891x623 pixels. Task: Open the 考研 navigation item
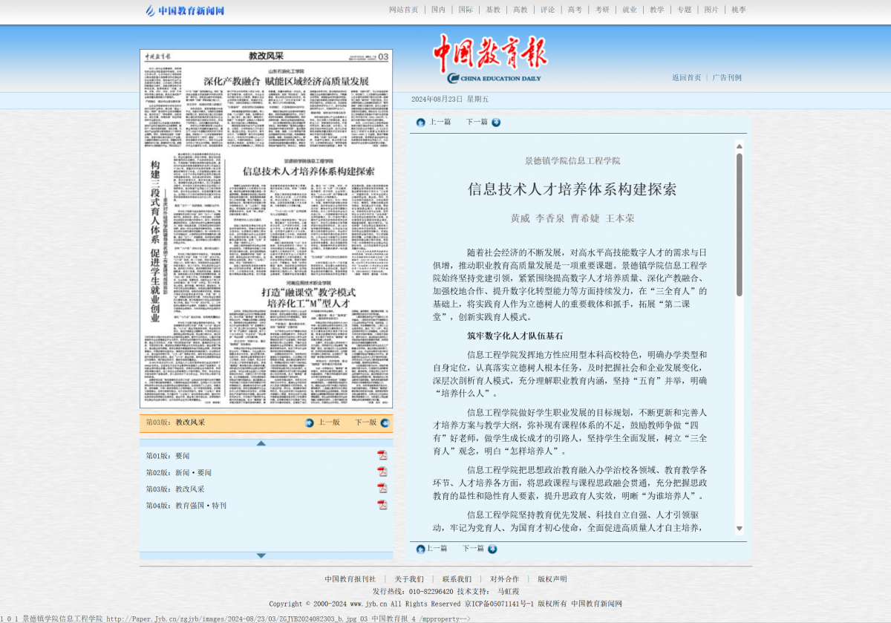pos(602,10)
